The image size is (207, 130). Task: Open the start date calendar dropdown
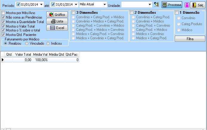tap(42, 4)
